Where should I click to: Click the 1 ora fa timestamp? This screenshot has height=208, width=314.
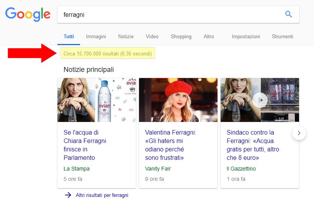(236, 179)
